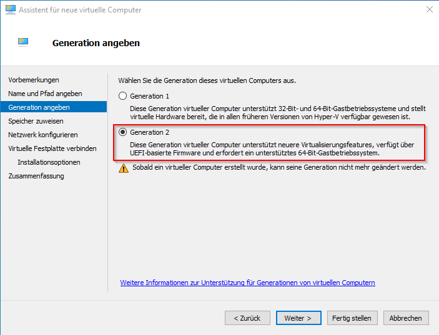This screenshot has width=439, height=335.
Task: Click the Zurück button
Action: coord(247,318)
